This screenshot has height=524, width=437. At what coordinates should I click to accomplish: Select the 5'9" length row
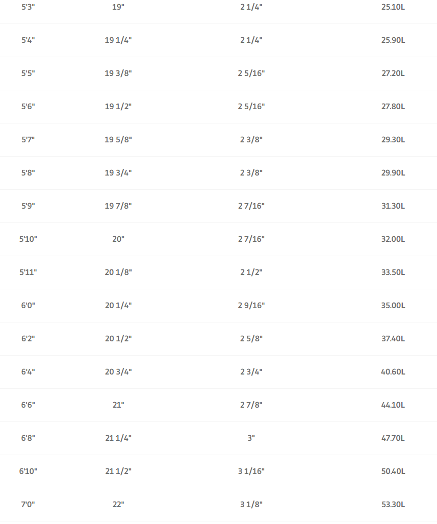[218, 206]
